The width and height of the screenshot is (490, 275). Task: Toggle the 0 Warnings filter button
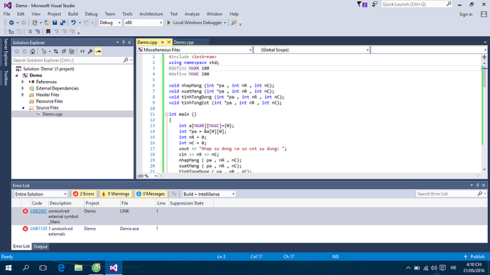point(115,194)
